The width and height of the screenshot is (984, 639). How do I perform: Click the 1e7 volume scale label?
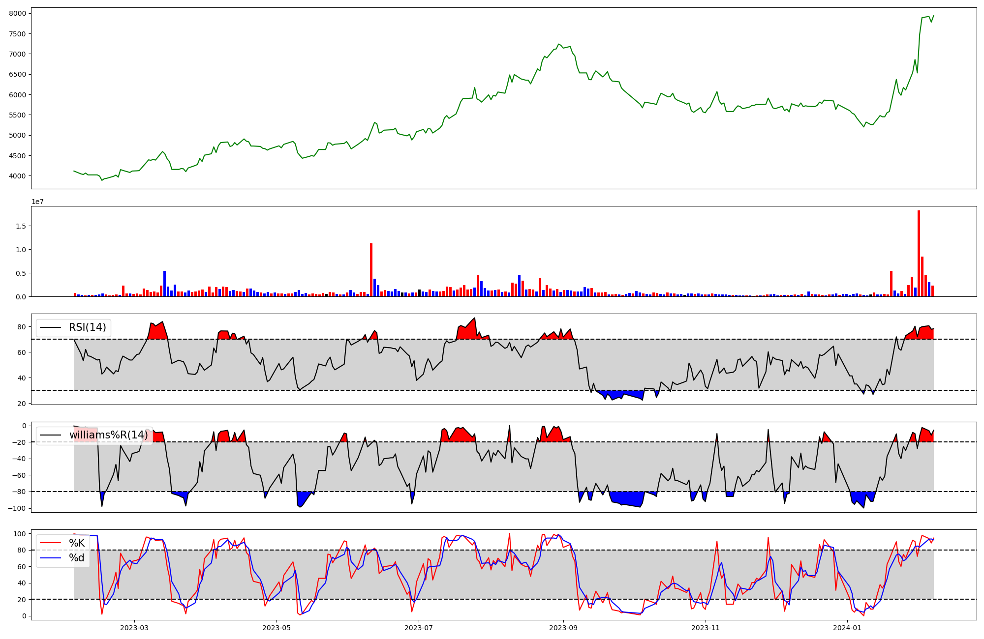(x=37, y=202)
